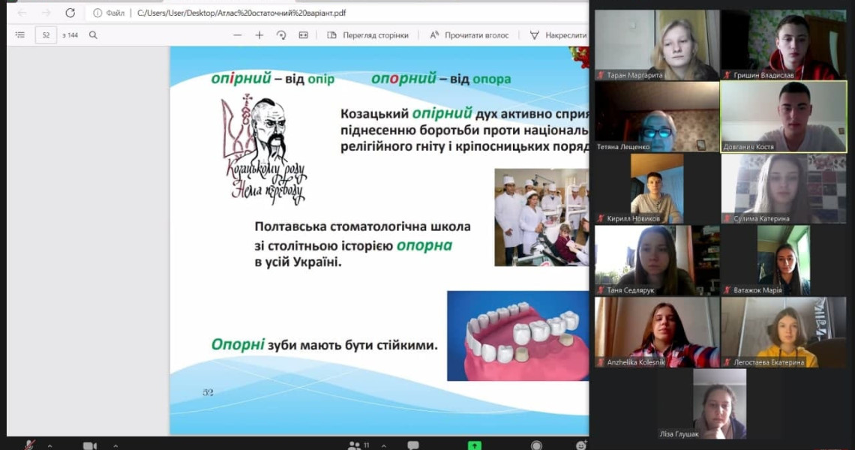Expand the participants options caret
The width and height of the screenshot is (855, 450).
tap(384, 445)
